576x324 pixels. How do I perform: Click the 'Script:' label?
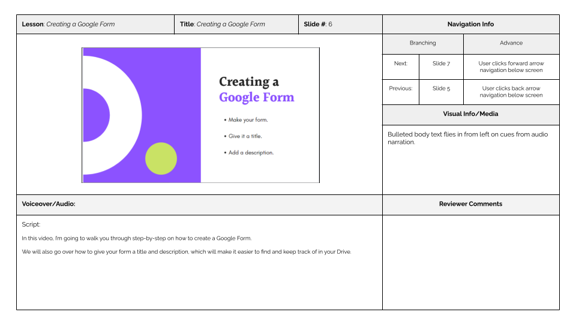point(31,224)
